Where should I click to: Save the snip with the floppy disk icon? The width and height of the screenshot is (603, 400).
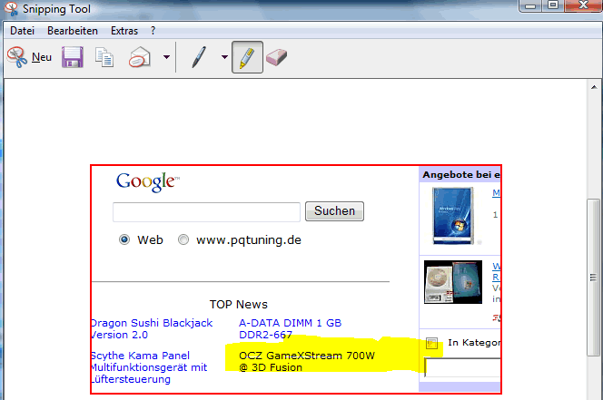click(x=73, y=57)
